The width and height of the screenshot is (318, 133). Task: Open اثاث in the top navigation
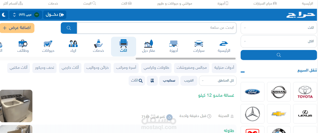(x=127, y=3)
